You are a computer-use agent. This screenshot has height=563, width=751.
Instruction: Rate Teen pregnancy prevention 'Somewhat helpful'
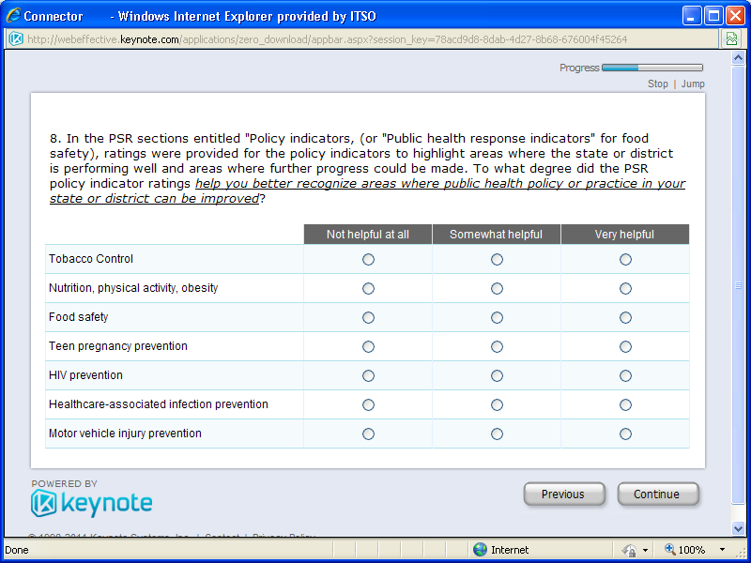(498, 346)
